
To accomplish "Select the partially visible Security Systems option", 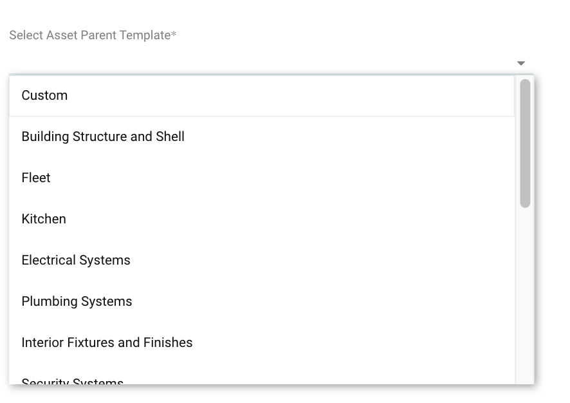I will click(72, 381).
